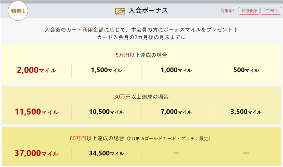Click the 1,000マイル value
Screen dimensions: 283x167
176,70
